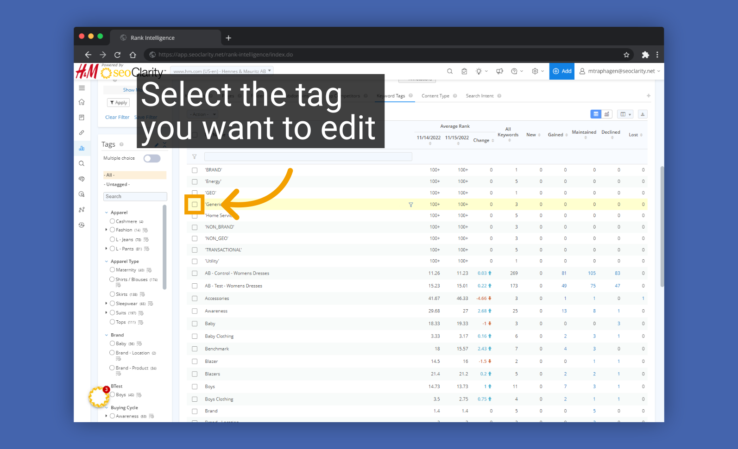Open the document page icon in sidebar

(82, 118)
